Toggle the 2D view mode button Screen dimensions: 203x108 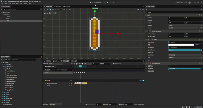(x=44, y=10)
